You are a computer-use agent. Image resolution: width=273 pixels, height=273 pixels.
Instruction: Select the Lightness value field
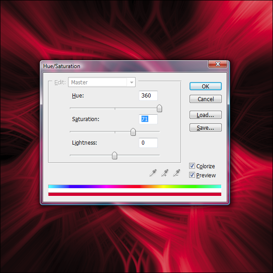(x=148, y=143)
